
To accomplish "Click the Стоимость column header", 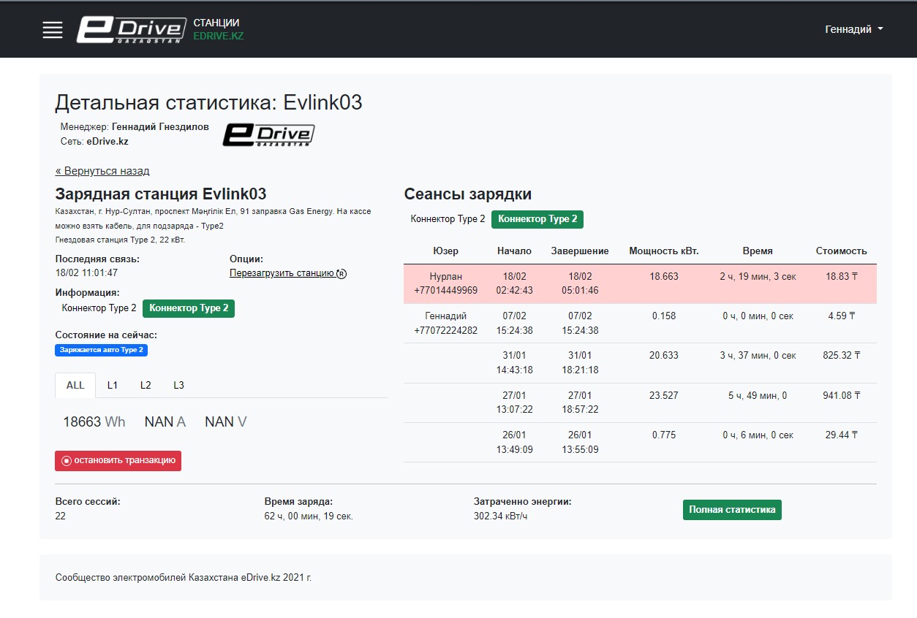I will click(x=841, y=251).
